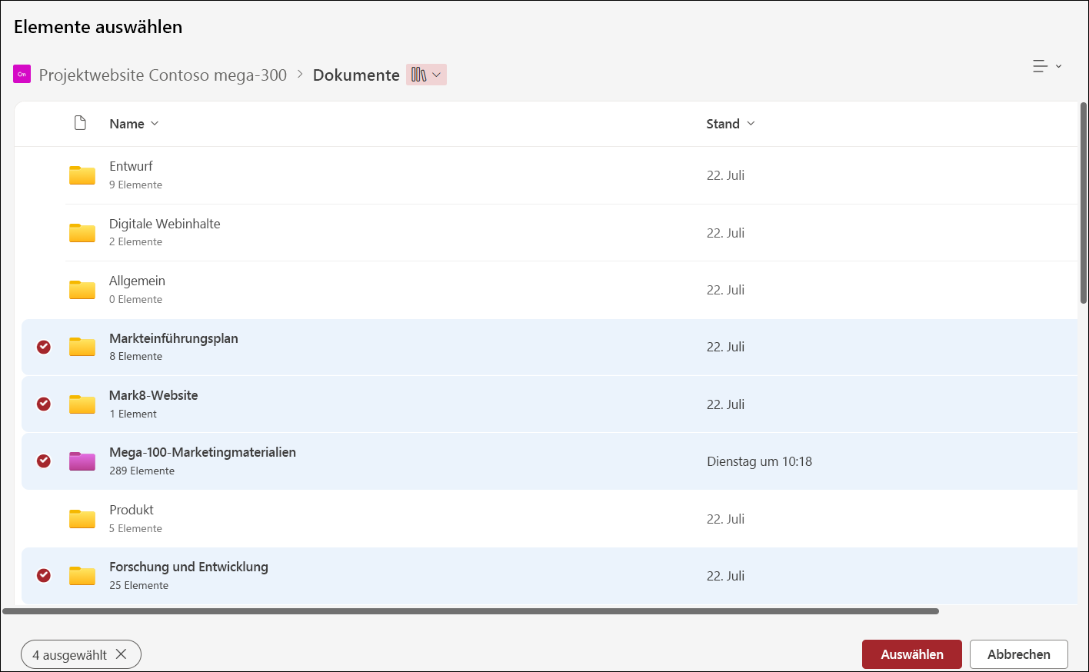
Task: Click the Markteinführungsplan folder icon
Action: 82,347
